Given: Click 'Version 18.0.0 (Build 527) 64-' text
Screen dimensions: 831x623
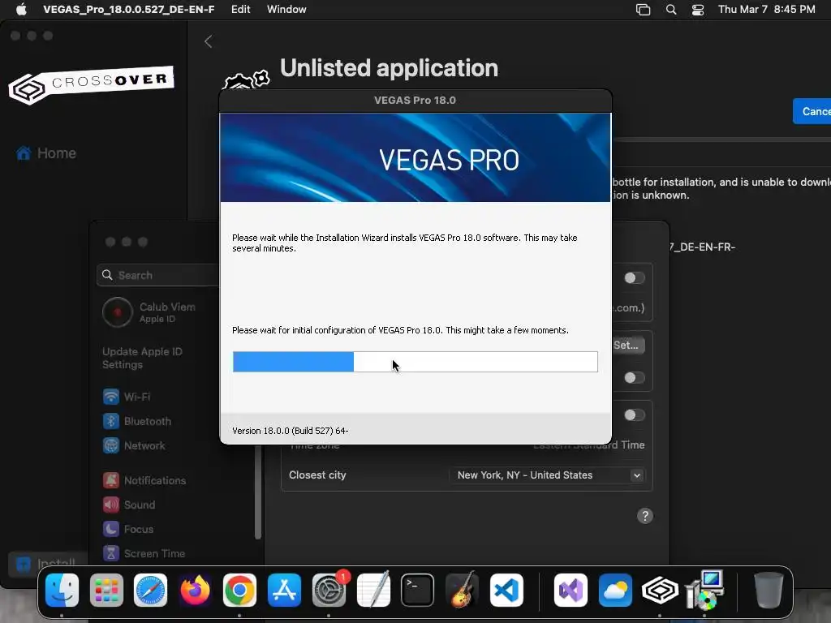Looking at the screenshot, I should [290, 431].
